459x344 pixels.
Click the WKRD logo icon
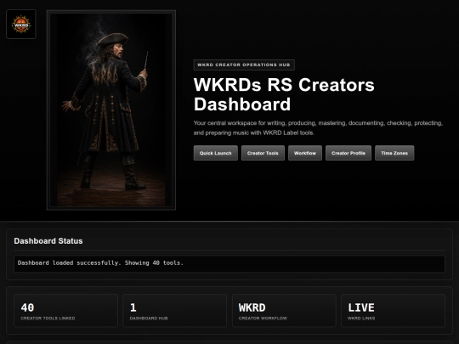pyautogui.click(x=21, y=25)
